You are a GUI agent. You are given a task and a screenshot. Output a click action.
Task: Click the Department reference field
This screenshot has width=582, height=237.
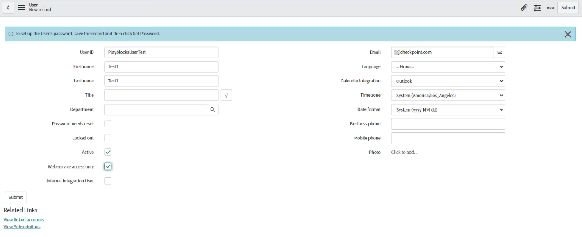pos(156,109)
